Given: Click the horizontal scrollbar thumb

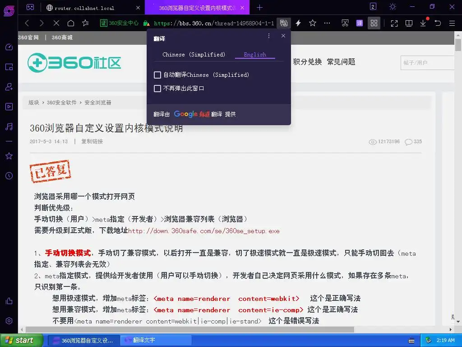Looking at the screenshot, I should coord(190,329).
